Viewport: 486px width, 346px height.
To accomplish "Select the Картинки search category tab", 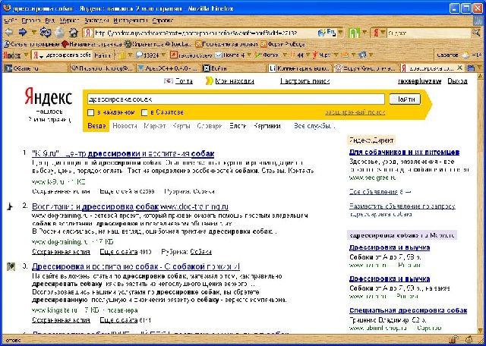I will (x=267, y=126).
